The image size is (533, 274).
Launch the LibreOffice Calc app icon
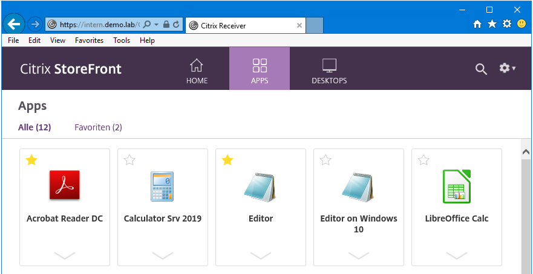456,185
